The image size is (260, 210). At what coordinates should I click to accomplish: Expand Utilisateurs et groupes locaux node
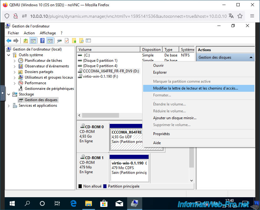(x=15, y=78)
